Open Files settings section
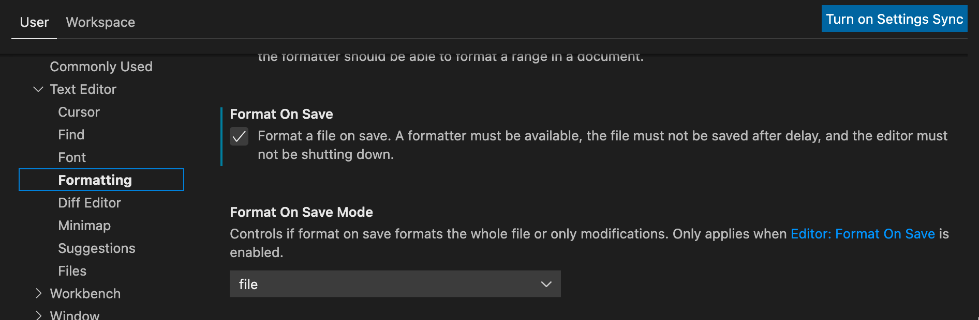The width and height of the screenshot is (979, 320). tap(72, 271)
